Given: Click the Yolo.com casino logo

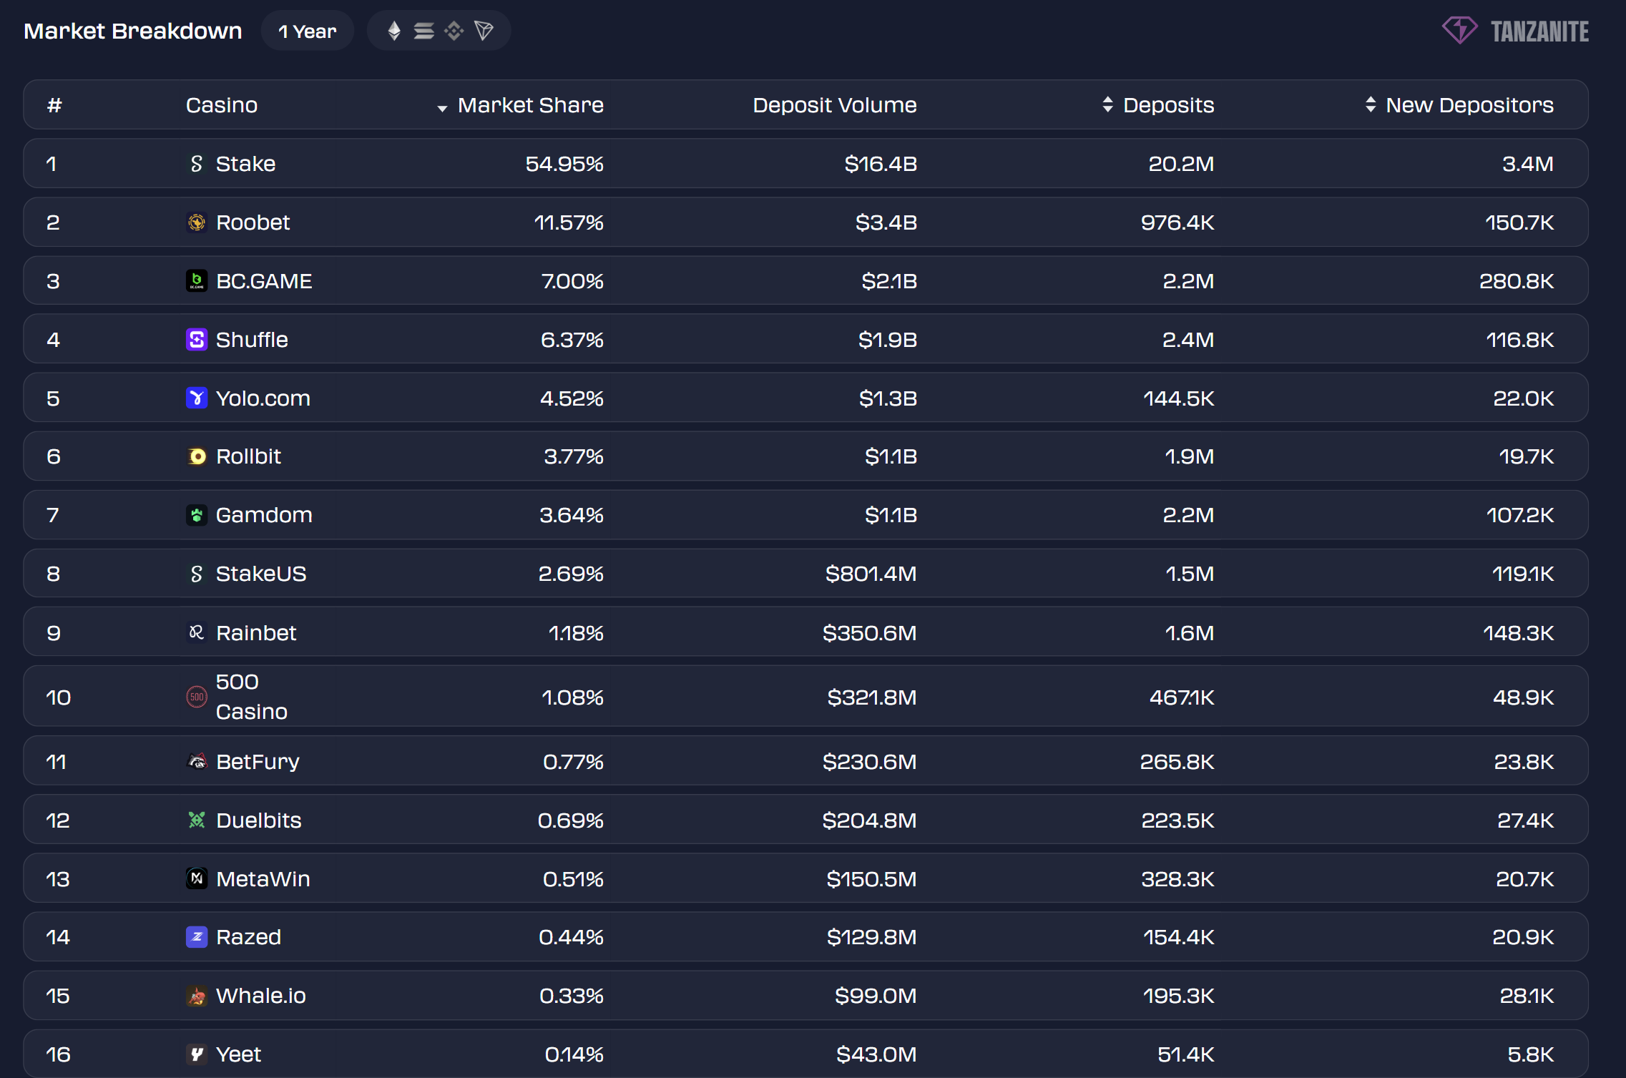Looking at the screenshot, I should coord(197,398).
